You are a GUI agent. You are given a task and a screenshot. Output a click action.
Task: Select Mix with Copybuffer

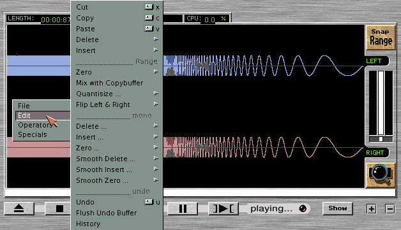tap(109, 83)
